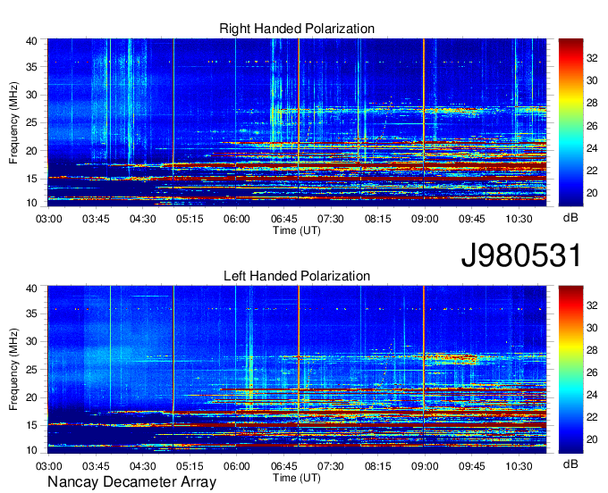Click Frequency (MHz) axis label of Left Handed plot
The width and height of the screenshot is (608, 493).
[x=13, y=370]
